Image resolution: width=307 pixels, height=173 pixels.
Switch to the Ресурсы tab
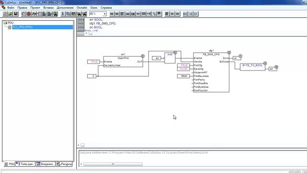pyautogui.click(x=64, y=164)
